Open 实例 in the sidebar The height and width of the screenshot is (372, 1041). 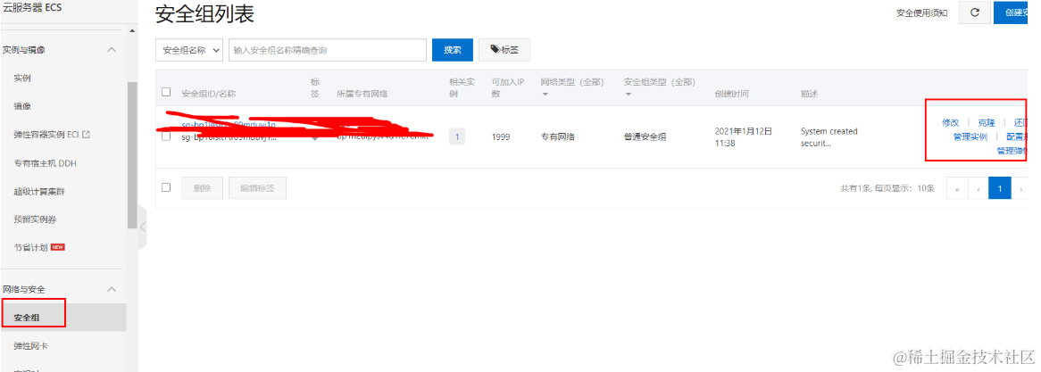(22, 79)
